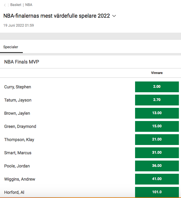
Task: Select Thompson, Klay odds 21.00
Action: 157,140
